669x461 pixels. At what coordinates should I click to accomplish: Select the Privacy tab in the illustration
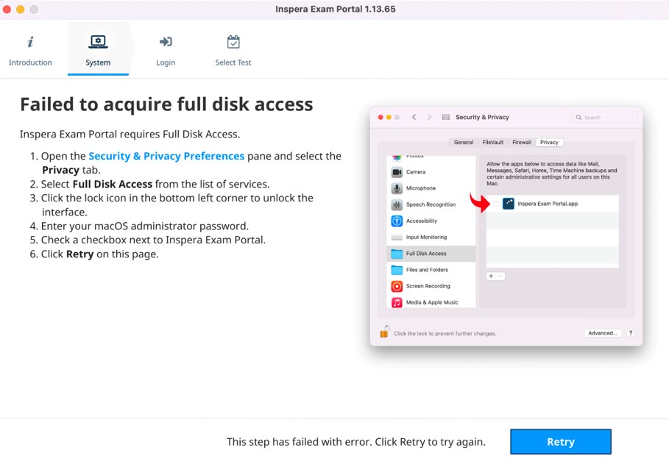click(x=549, y=143)
